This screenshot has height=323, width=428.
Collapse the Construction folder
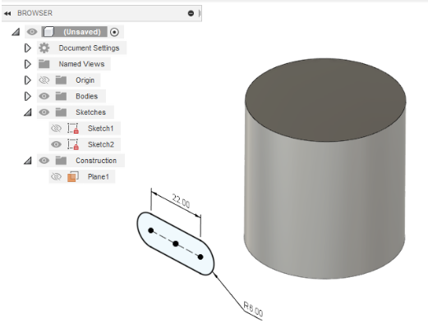click(x=28, y=161)
